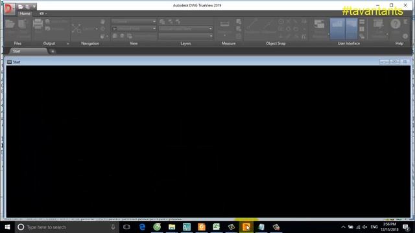Click Open folder icon in quick access toolbar

21,6
